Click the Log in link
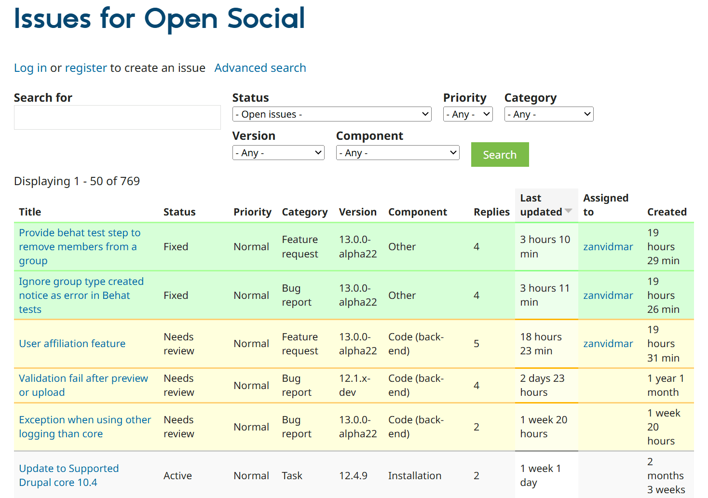708x498 pixels. click(x=30, y=68)
